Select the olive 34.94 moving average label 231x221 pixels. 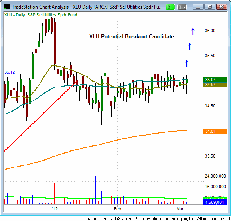pos(215,85)
